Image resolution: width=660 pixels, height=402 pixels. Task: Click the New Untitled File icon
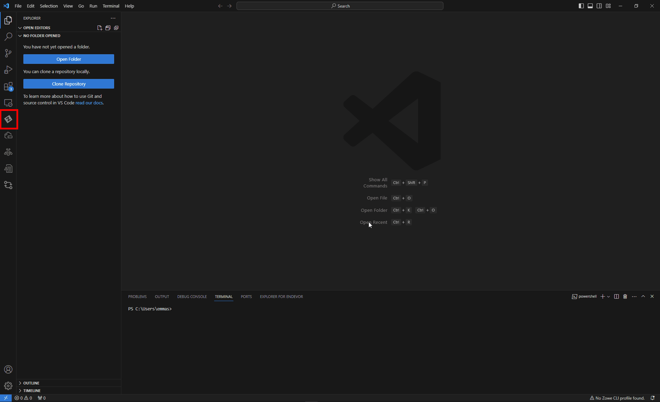[x=99, y=28]
